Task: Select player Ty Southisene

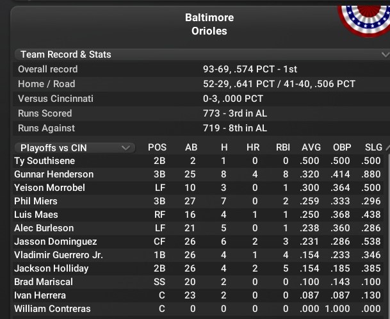Action: pos(44,161)
